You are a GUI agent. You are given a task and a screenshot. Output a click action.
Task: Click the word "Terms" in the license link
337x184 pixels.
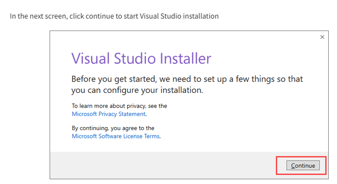point(152,136)
